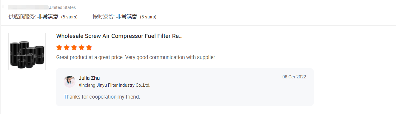Screen dimensions: 396x114
Task: Select the second orange rating star
Action: point(67,47)
